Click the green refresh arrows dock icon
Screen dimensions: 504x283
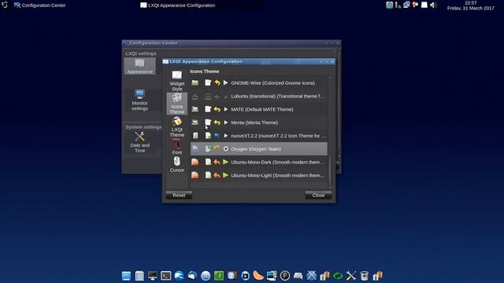[x=338, y=276]
